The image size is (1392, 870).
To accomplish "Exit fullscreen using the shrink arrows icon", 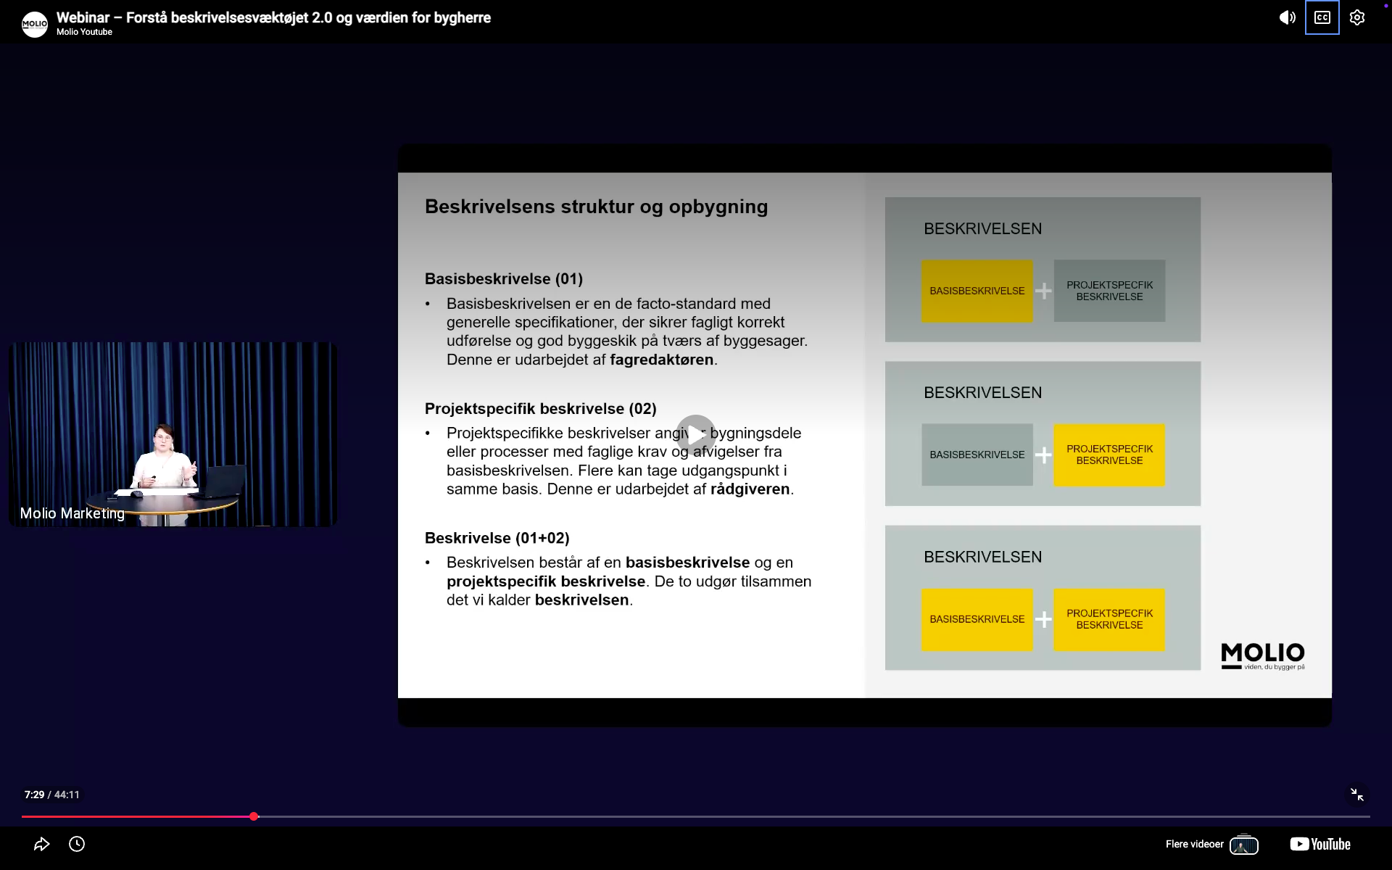I will [x=1357, y=795].
